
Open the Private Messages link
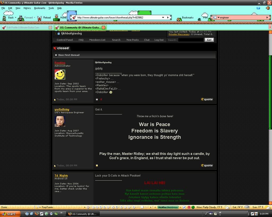coord(179,34)
